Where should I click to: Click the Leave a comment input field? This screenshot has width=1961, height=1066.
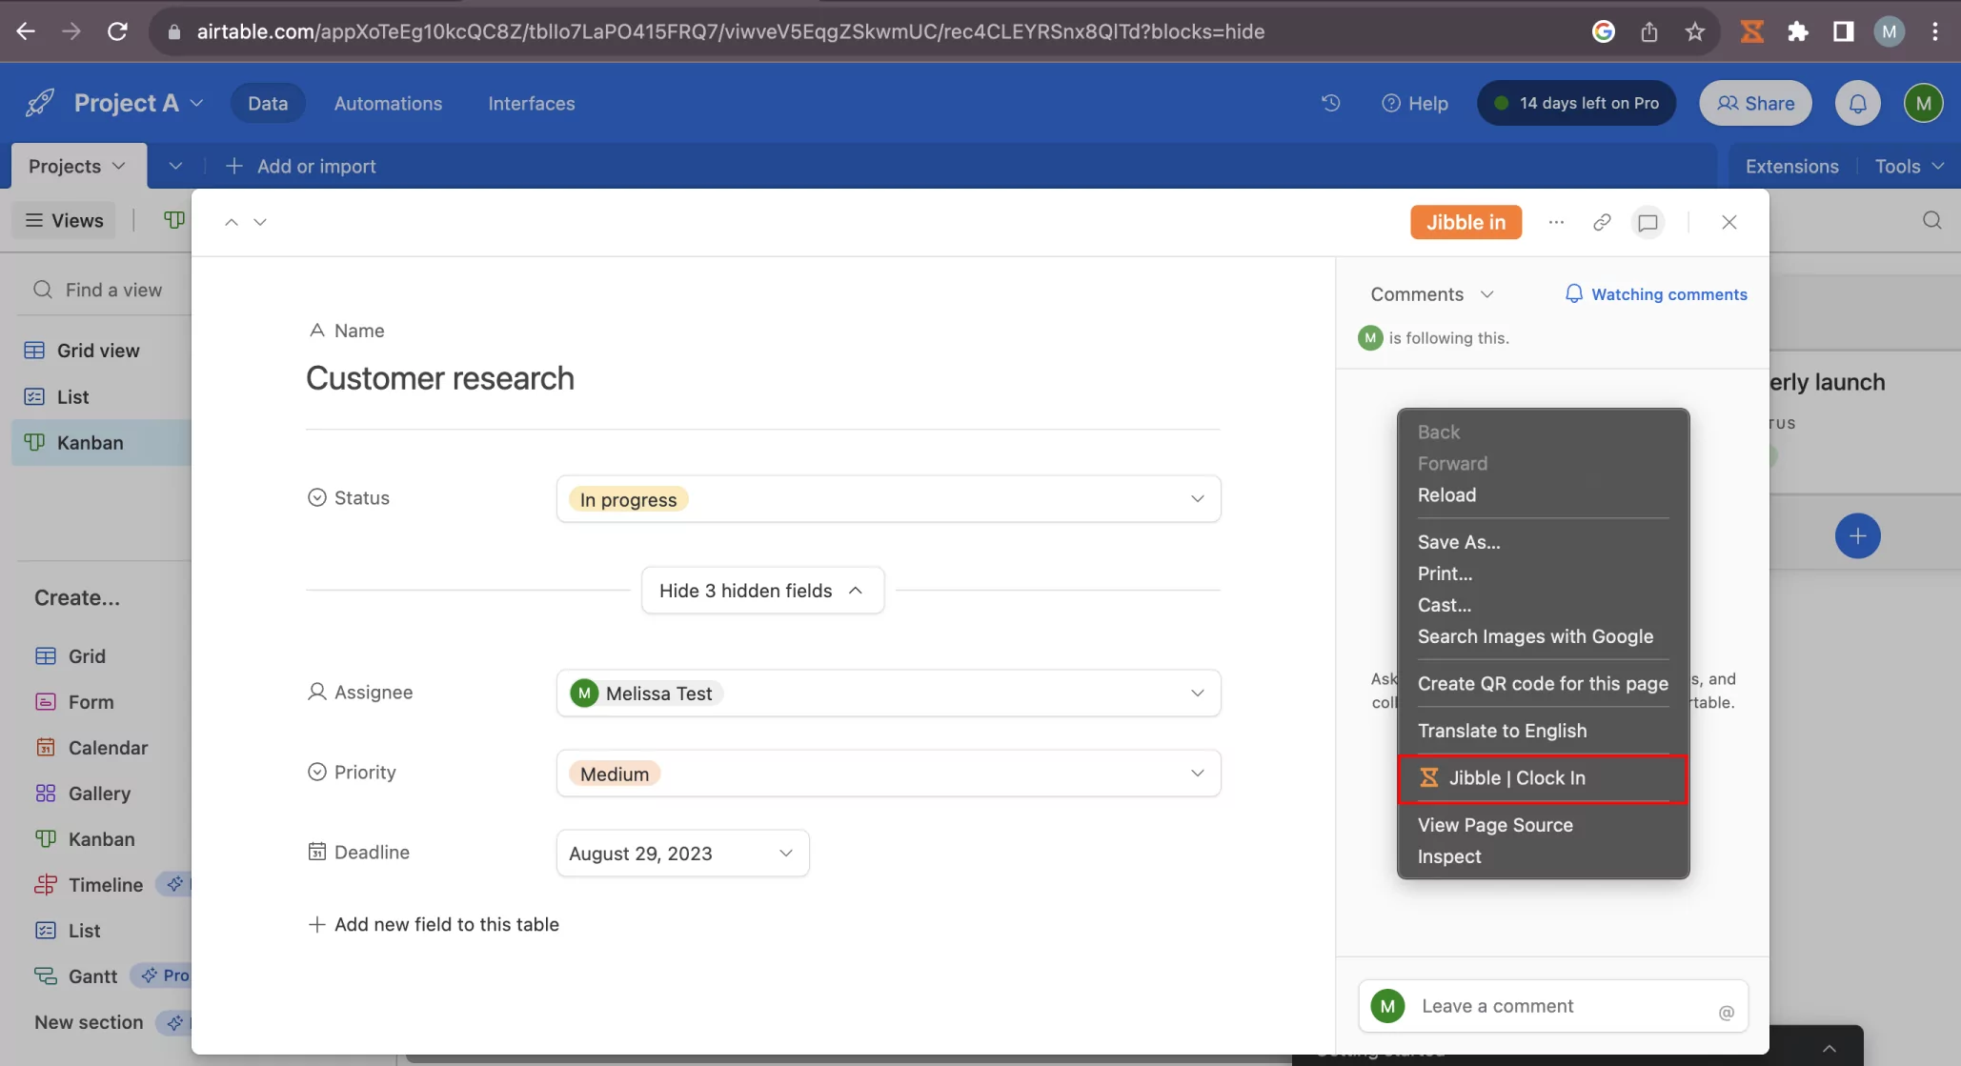tap(1553, 1006)
